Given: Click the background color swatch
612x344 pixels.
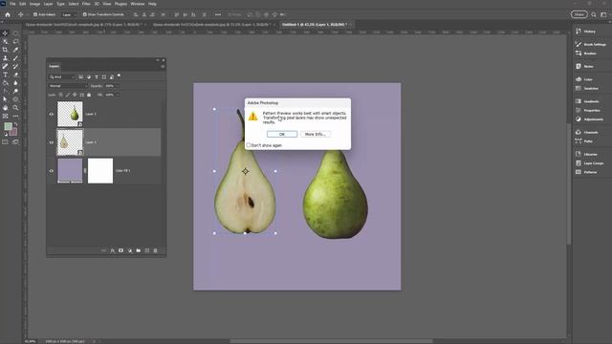Looking at the screenshot, I should coord(13,132).
